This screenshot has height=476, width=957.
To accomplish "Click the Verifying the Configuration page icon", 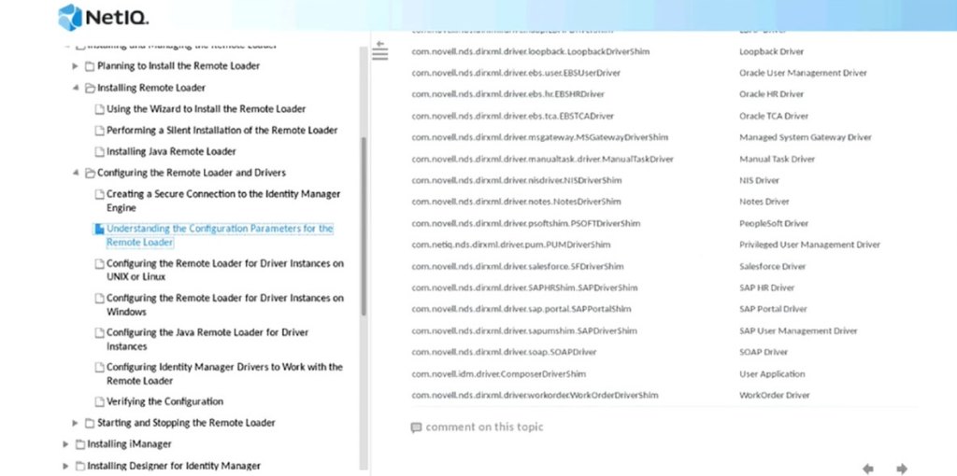I will (x=99, y=402).
